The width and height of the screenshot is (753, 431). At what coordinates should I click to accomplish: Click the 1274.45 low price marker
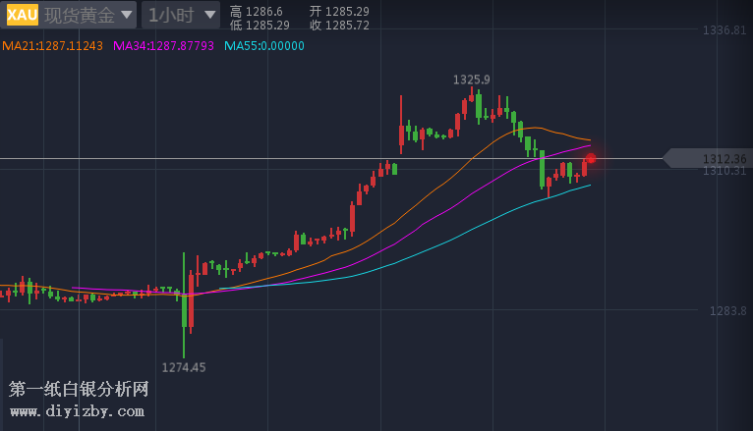coord(184,368)
